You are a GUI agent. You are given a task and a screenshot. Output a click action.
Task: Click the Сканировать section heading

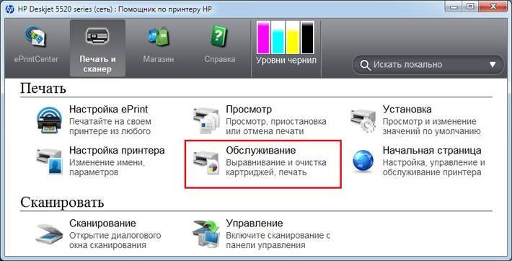(x=62, y=203)
